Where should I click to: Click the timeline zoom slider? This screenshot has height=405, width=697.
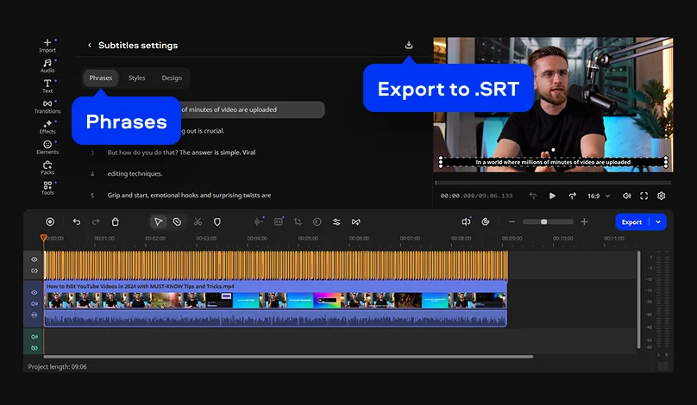click(543, 221)
